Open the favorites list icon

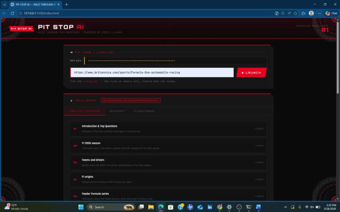tap(303, 13)
